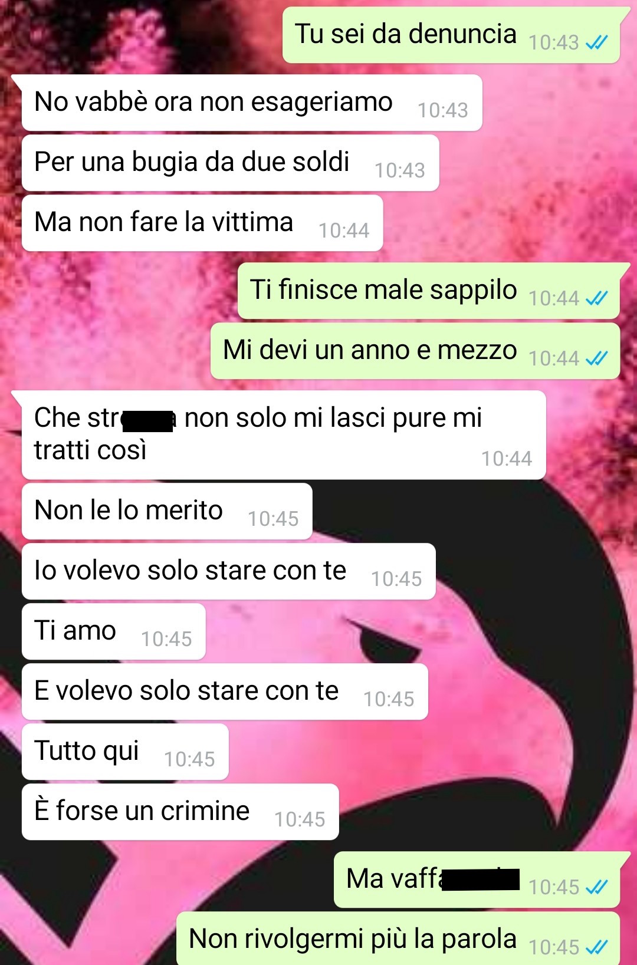Select 'Non rivolgermi più la parola' message
This screenshot has height=965, width=637.
coord(398,938)
